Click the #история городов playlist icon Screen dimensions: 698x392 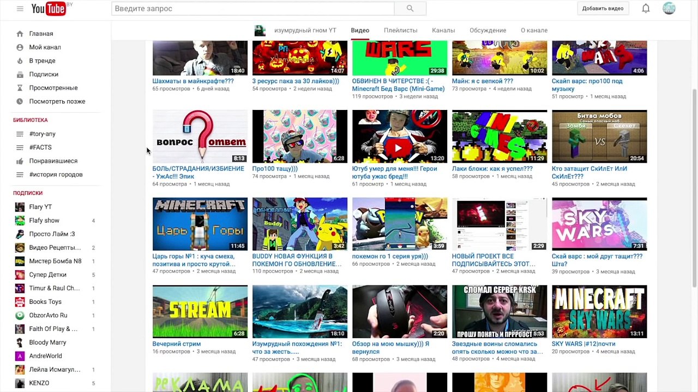[x=20, y=175]
